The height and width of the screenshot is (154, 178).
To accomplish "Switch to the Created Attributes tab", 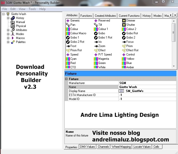I will click(105, 16).
